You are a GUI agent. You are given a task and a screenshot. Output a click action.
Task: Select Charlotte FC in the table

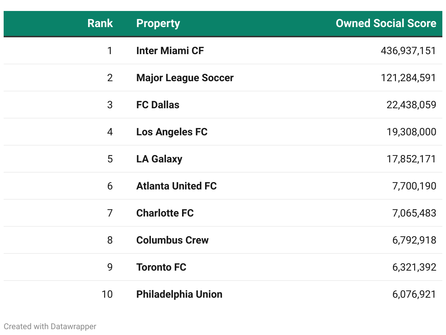coord(165,213)
